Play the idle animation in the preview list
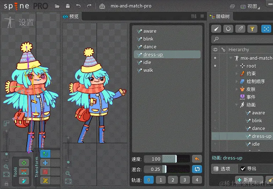This screenshot has width=273, height=189. 167,63
